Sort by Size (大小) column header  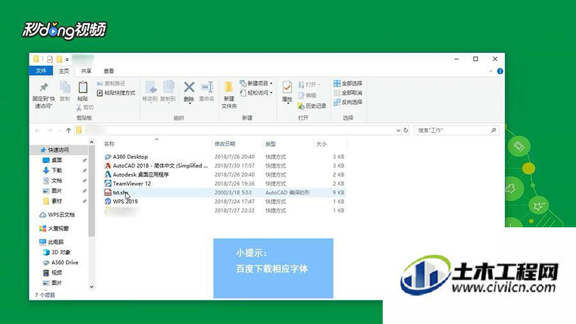click(x=321, y=144)
